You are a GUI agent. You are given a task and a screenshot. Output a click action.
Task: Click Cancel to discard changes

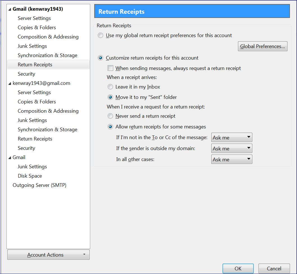[x=274, y=269]
